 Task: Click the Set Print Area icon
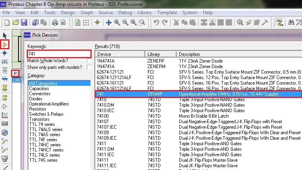pos(63,22)
